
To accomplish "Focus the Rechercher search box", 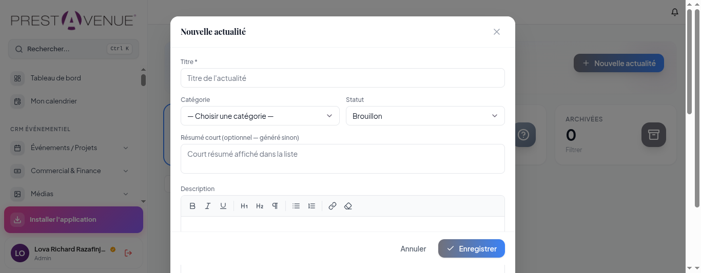I will (x=73, y=49).
